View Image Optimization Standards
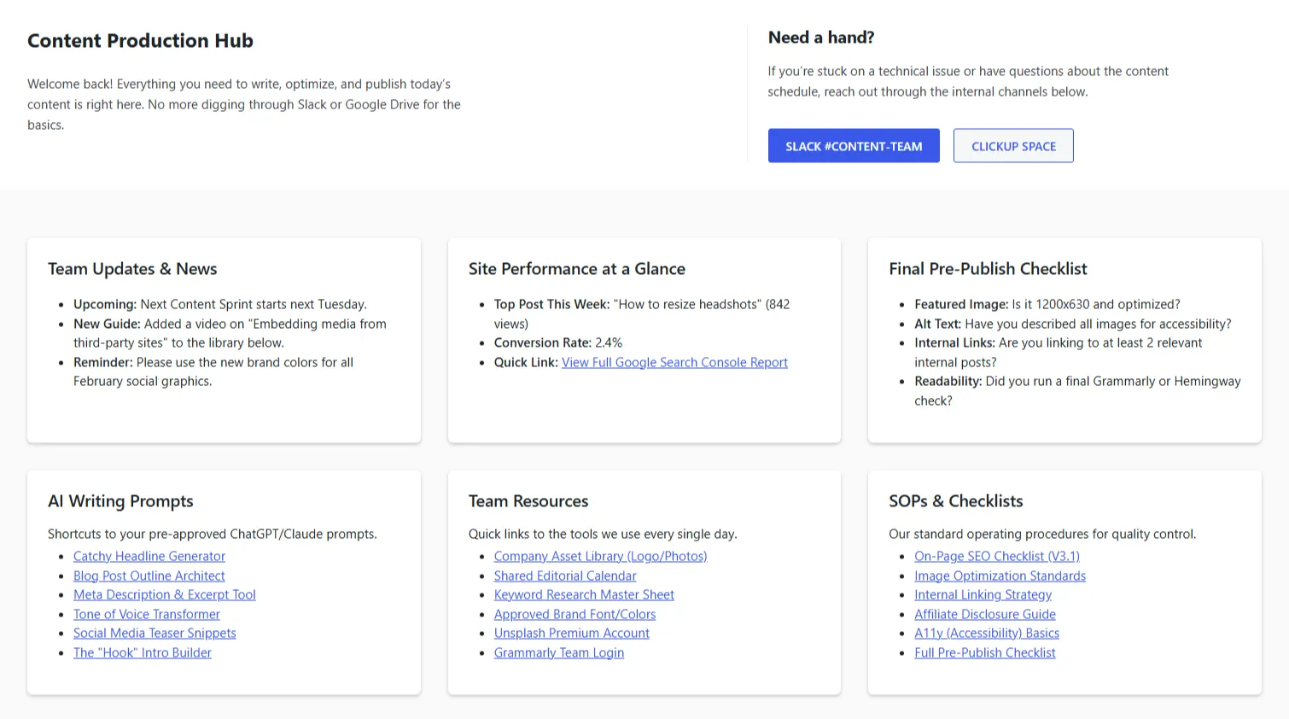This screenshot has height=719, width=1289. click(x=1000, y=576)
